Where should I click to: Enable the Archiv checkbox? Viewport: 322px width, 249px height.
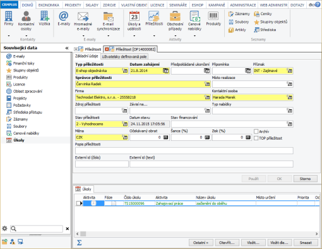[x=256, y=131]
